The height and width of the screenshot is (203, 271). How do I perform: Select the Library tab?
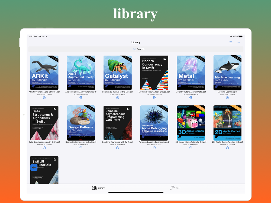[98, 188]
